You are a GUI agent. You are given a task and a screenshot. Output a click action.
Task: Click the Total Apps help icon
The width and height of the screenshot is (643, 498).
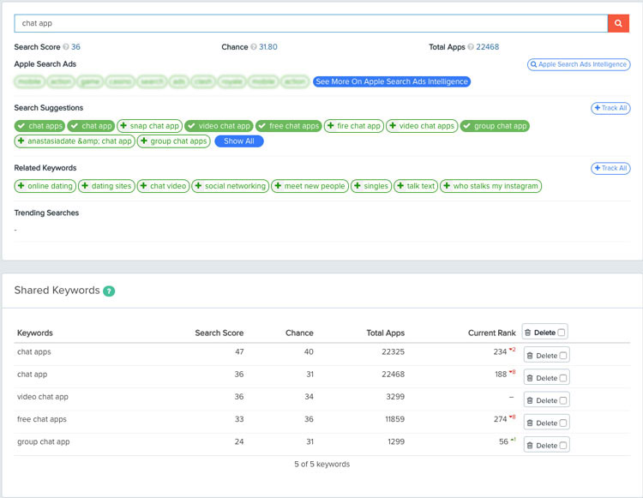click(471, 47)
